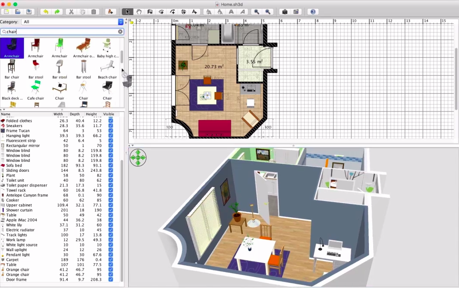Zoom in using the magnifier icon
This screenshot has height=288, width=459.
(x=257, y=12)
